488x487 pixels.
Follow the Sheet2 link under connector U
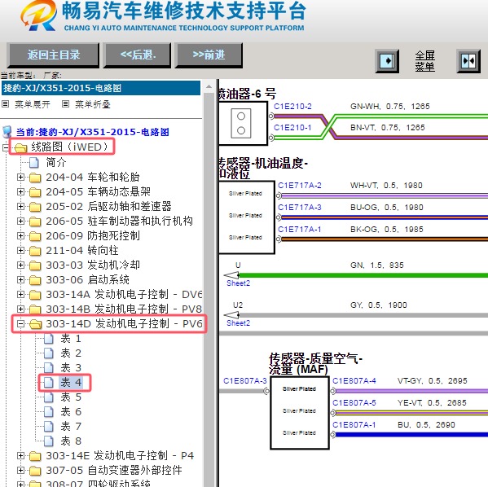point(238,283)
